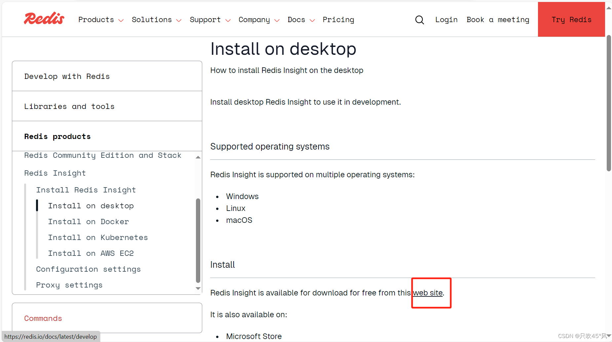Open Install on AWS EC2 page
Screen dimensions: 612x342
(x=91, y=253)
